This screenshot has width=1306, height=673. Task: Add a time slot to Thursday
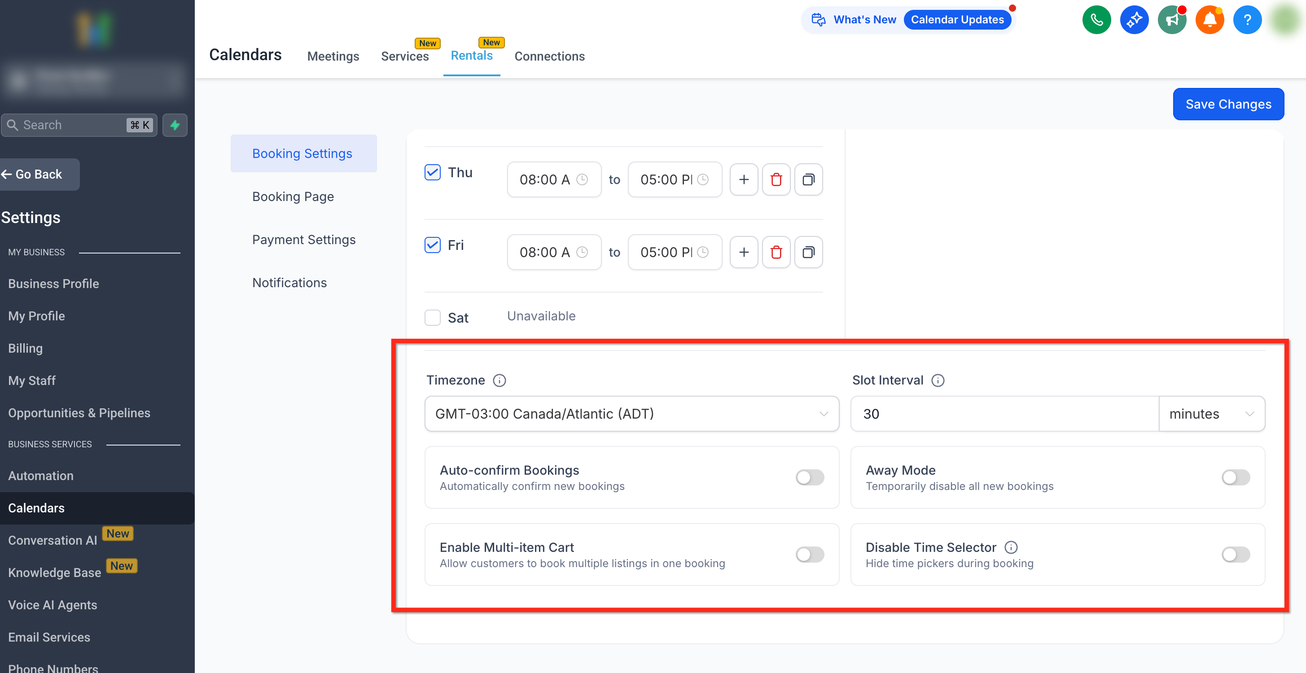tap(743, 179)
